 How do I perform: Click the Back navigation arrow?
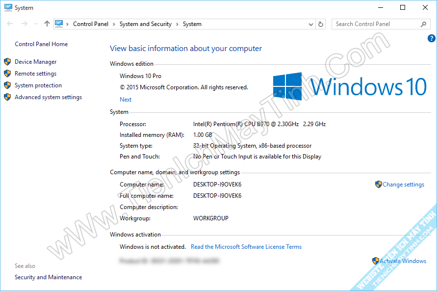tap(10, 24)
